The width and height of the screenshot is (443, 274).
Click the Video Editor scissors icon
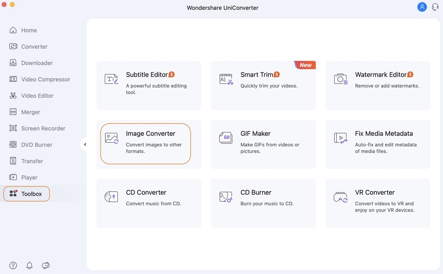13,95
